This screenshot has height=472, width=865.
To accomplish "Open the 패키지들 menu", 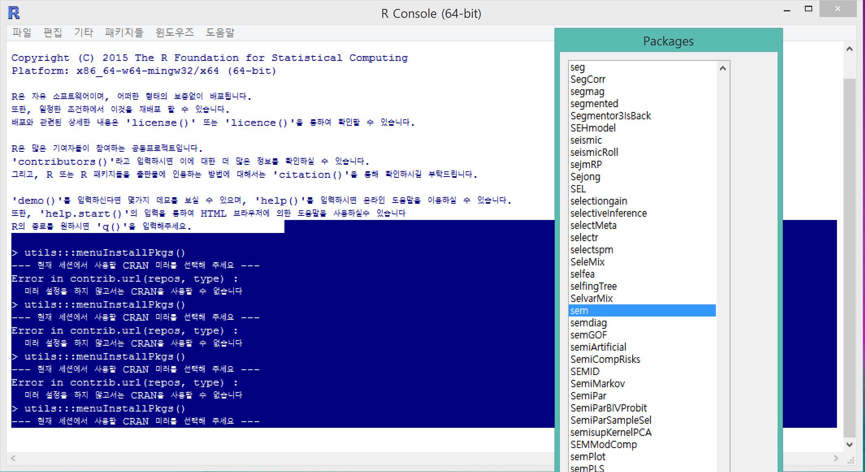I will tap(124, 32).
